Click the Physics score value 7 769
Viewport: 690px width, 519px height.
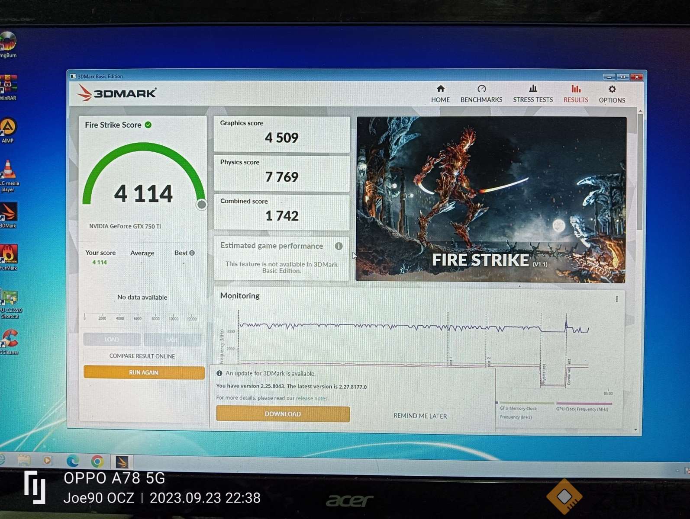[281, 177]
